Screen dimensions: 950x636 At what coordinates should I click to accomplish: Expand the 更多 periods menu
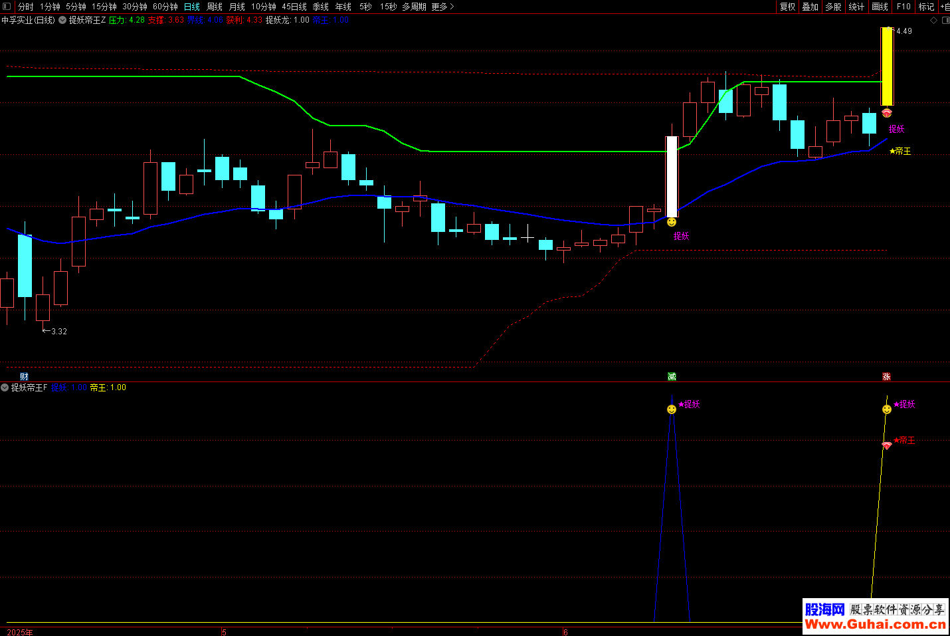coord(442,7)
